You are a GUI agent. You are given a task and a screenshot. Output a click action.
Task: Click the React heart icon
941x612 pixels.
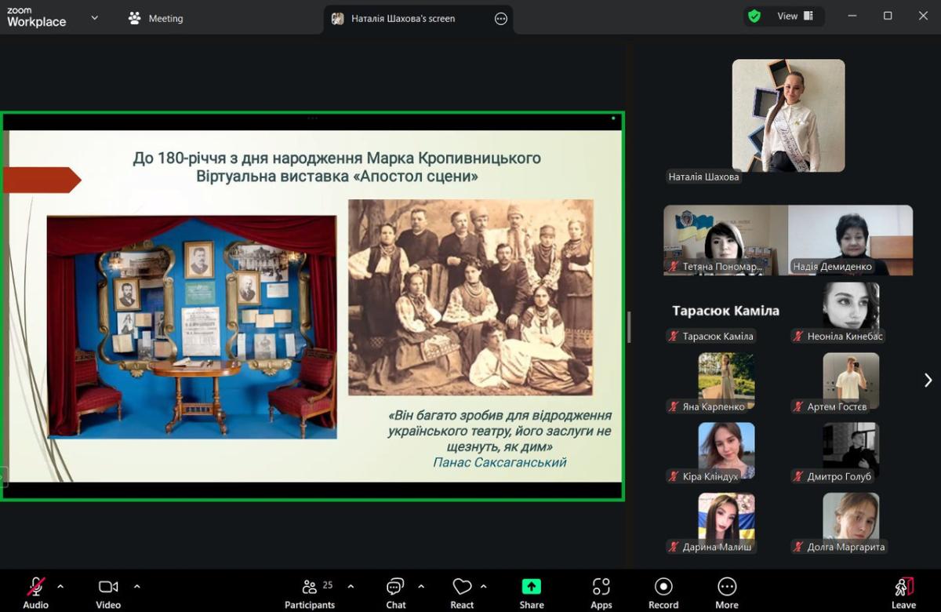[462, 587]
